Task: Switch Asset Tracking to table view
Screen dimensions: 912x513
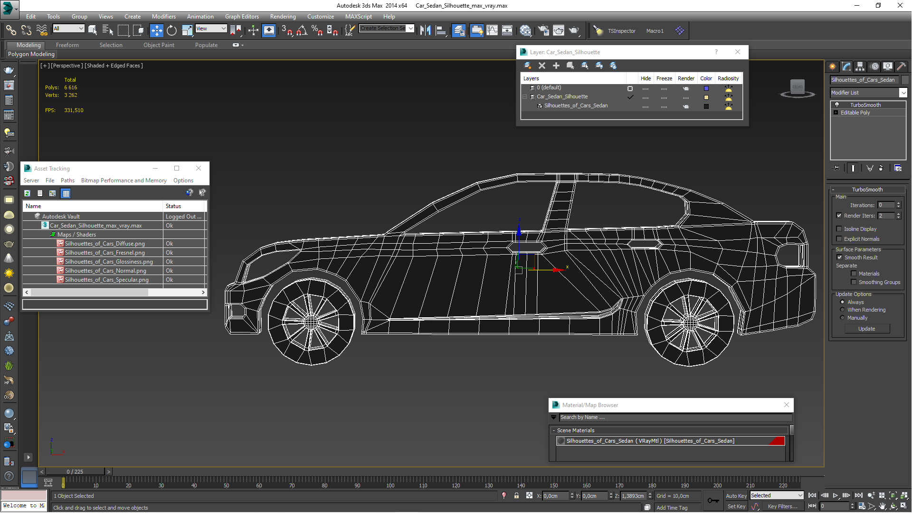Action: pyautogui.click(x=66, y=193)
